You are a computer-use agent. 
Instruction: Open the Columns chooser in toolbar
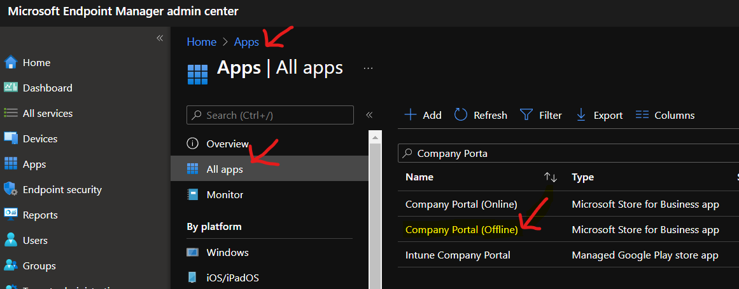[x=665, y=115]
